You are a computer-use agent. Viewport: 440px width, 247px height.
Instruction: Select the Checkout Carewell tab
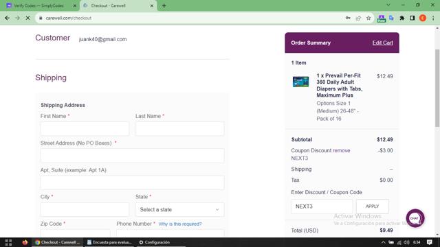pyautogui.click(x=118, y=5)
